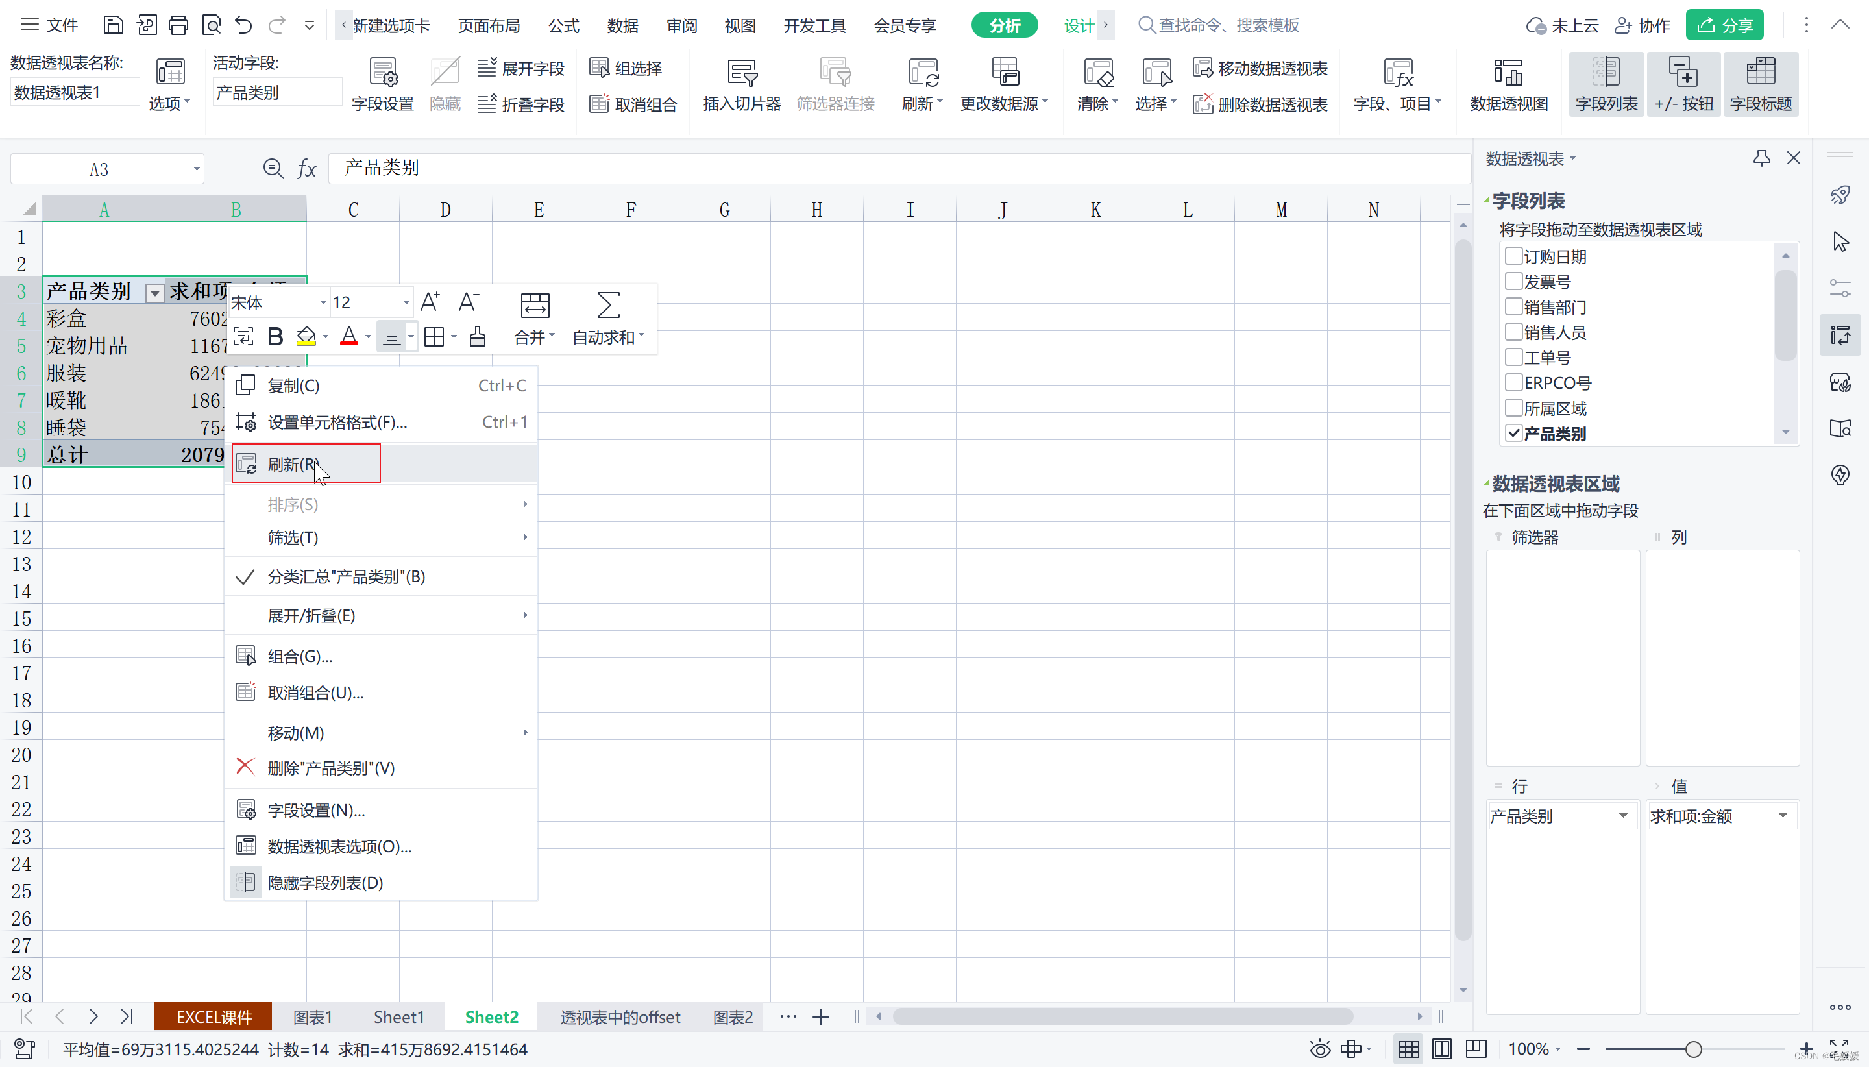Open 筛选(T) submenu in context menu
1869x1067 pixels.
coord(382,537)
